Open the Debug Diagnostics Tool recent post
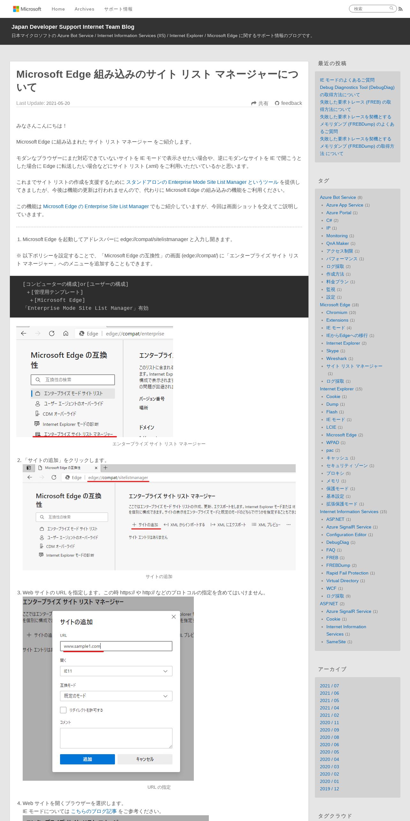 357,91
